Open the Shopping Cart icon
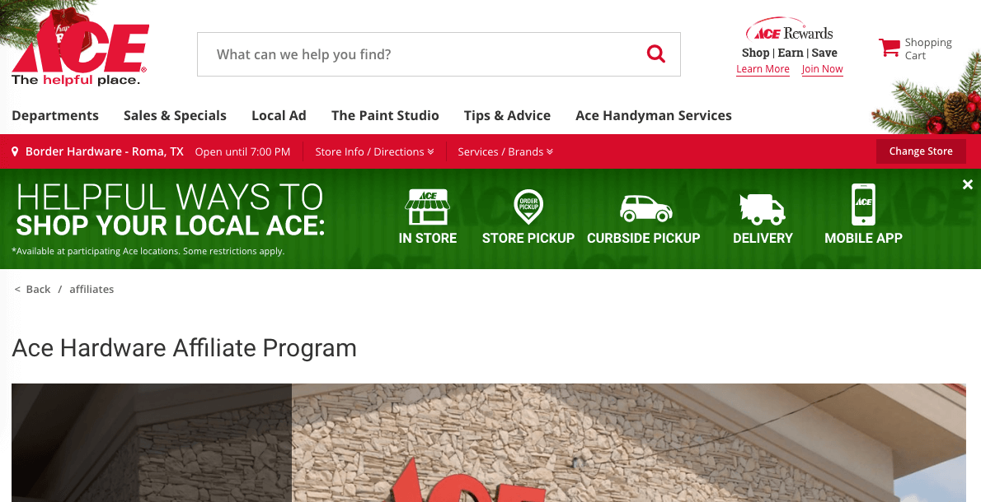 point(889,48)
